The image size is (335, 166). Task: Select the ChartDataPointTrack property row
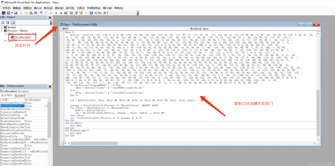pos(24,109)
